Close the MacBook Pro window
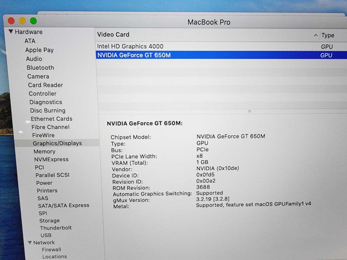Image resolution: width=347 pixels, height=260 pixels. click(11, 21)
